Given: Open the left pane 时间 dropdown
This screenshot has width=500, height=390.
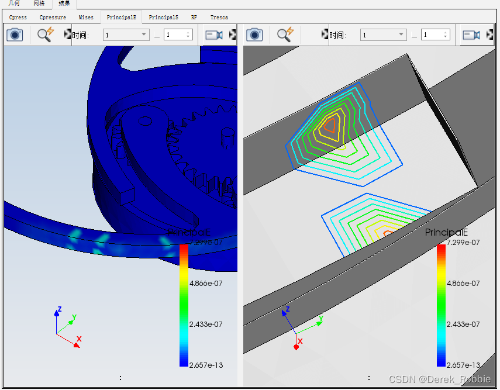Looking at the screenshot, I should click(x=126, y=34).
